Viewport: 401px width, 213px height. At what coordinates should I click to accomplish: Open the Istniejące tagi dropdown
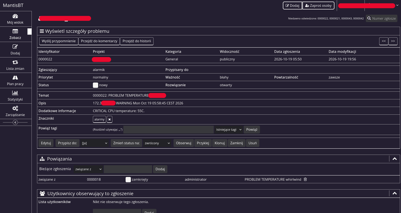pos(229,130)
